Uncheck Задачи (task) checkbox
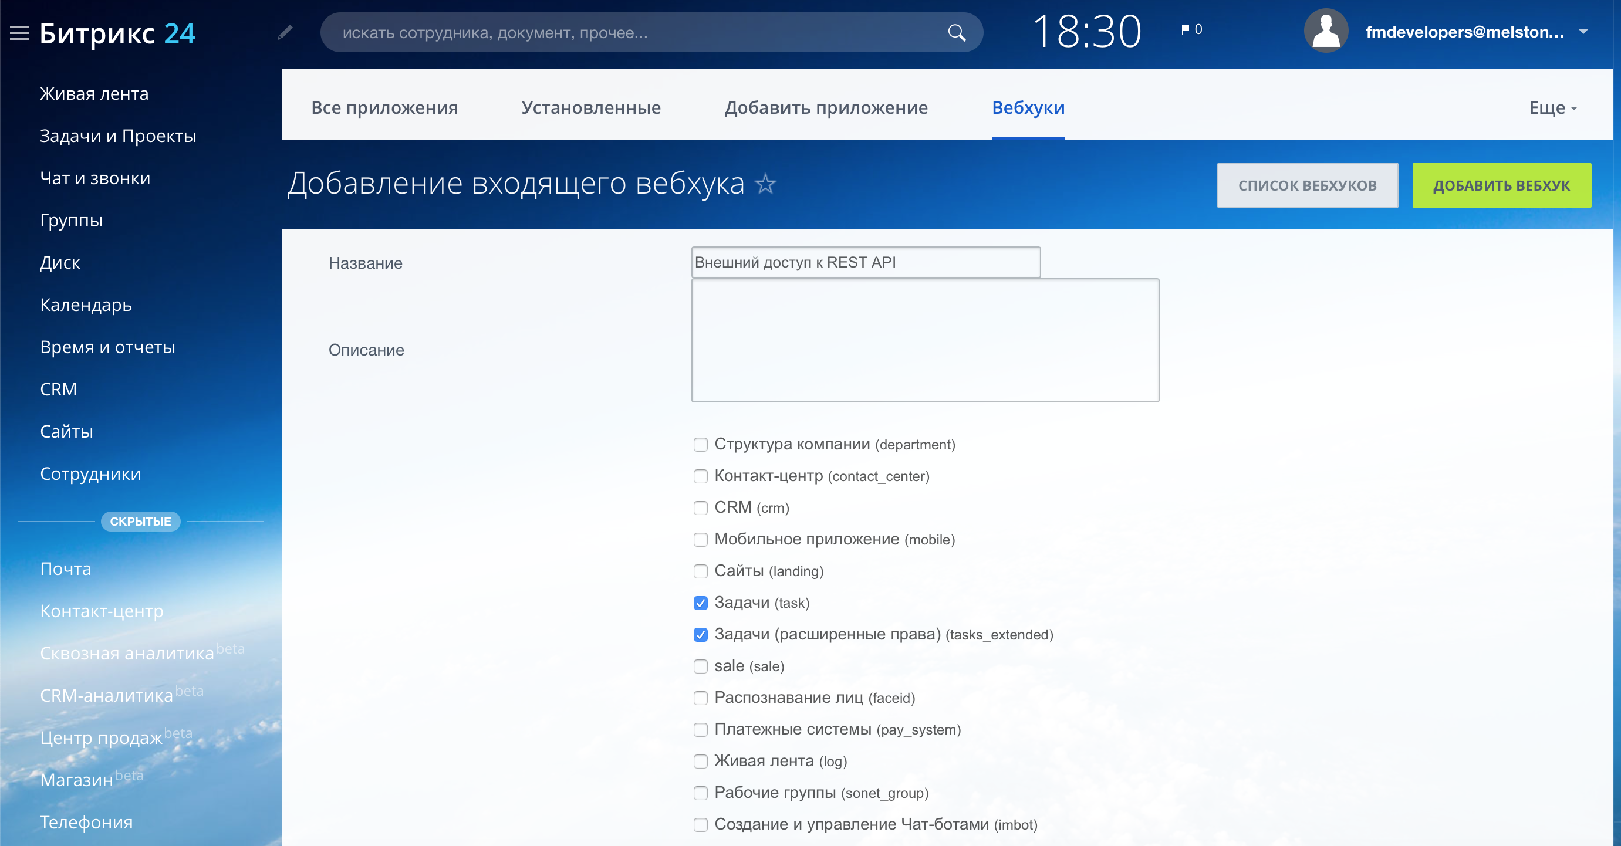Screen dimensions: 1621x846 (700, 603)
